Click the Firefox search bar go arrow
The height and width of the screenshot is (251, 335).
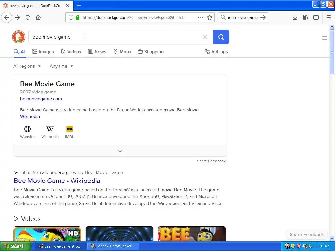[263, 17]
